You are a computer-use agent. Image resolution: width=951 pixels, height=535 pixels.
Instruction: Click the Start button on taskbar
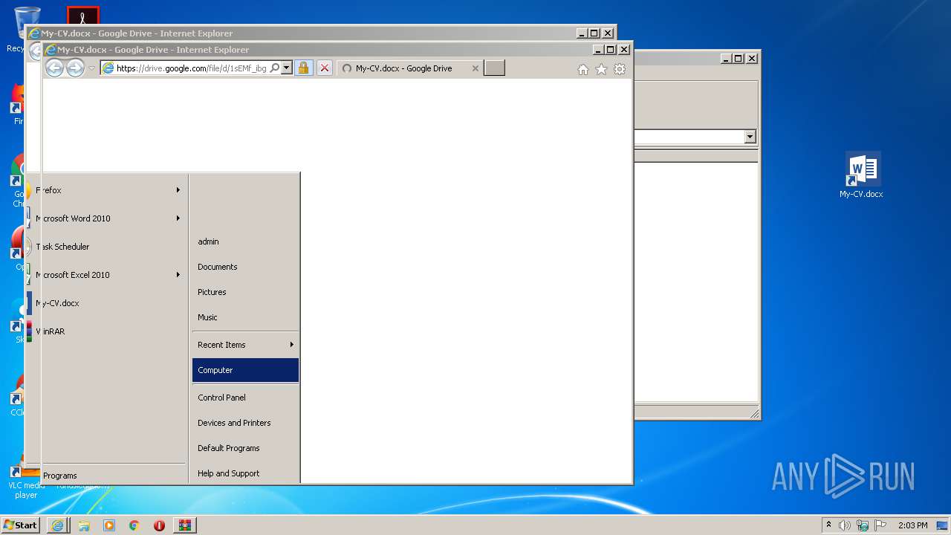coord(21,525)
